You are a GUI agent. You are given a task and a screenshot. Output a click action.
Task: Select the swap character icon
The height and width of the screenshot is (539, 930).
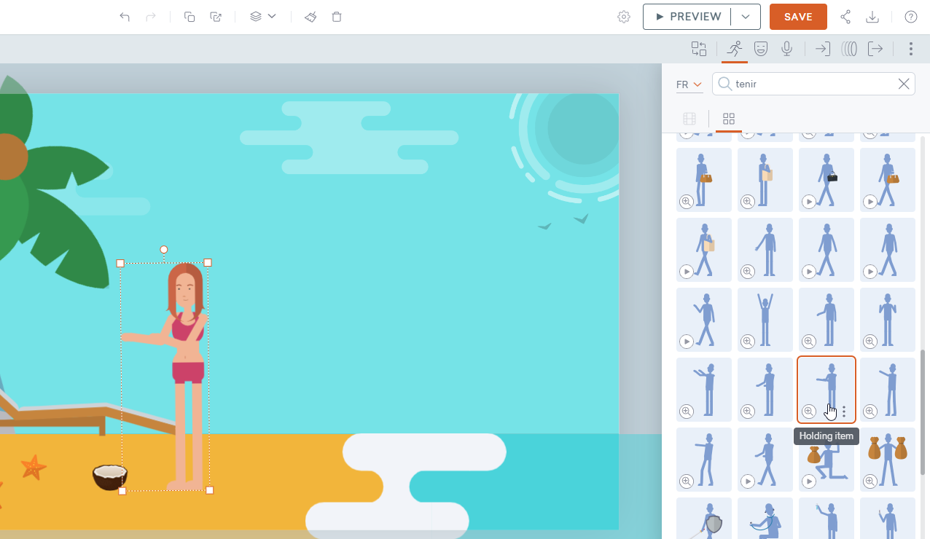coord(699,49)
